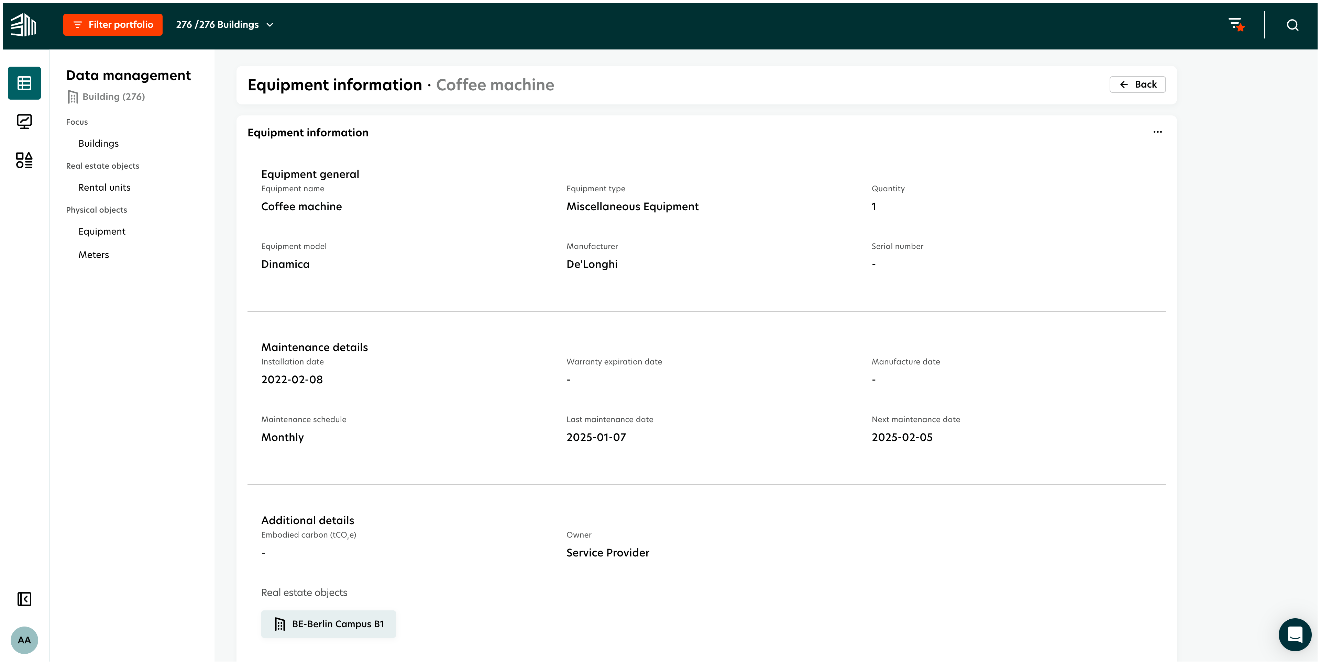Select the installation date 2022-02-08
This screenshot has width=1320, height=665.
pos(292,379)
